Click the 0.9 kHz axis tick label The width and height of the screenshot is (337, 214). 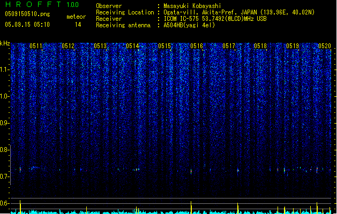(5, 123)
